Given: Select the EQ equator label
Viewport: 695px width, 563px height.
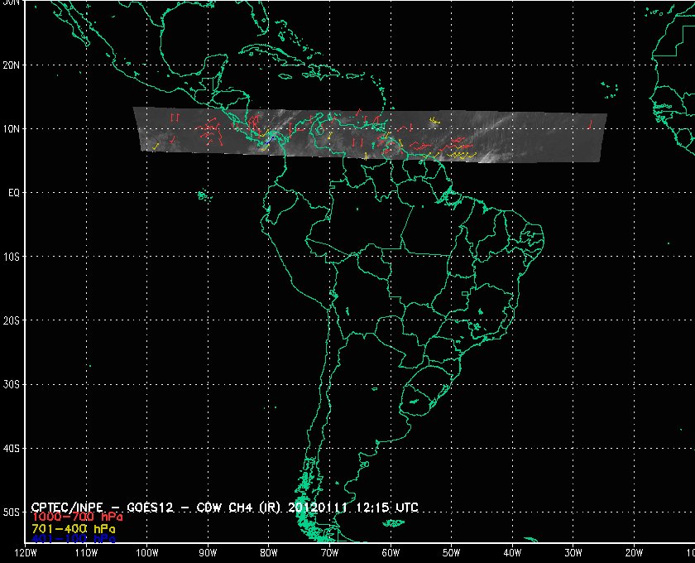Looking at the screenshot, I should point(14,193).
